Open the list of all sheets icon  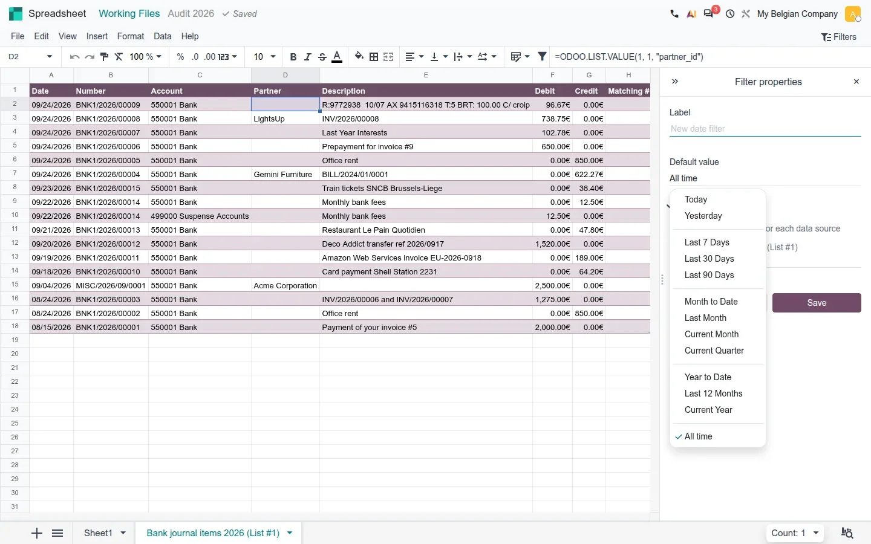(x=57, y=533)
